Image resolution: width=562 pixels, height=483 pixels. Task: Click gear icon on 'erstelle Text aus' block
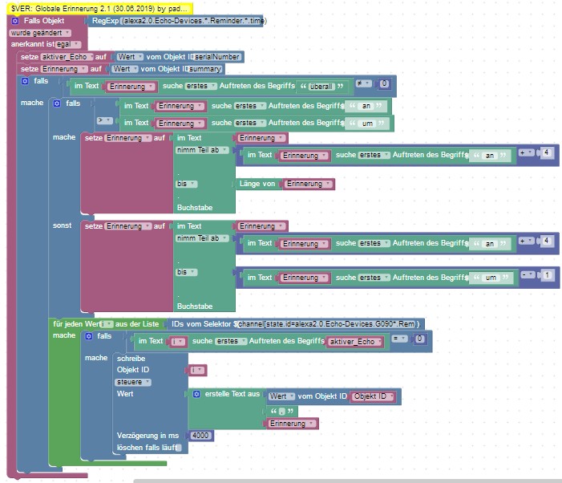(x=196, y=394)
